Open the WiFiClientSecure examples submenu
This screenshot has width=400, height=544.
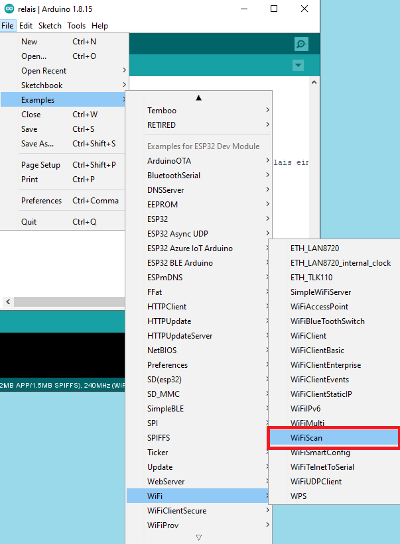tap(198, 511)
